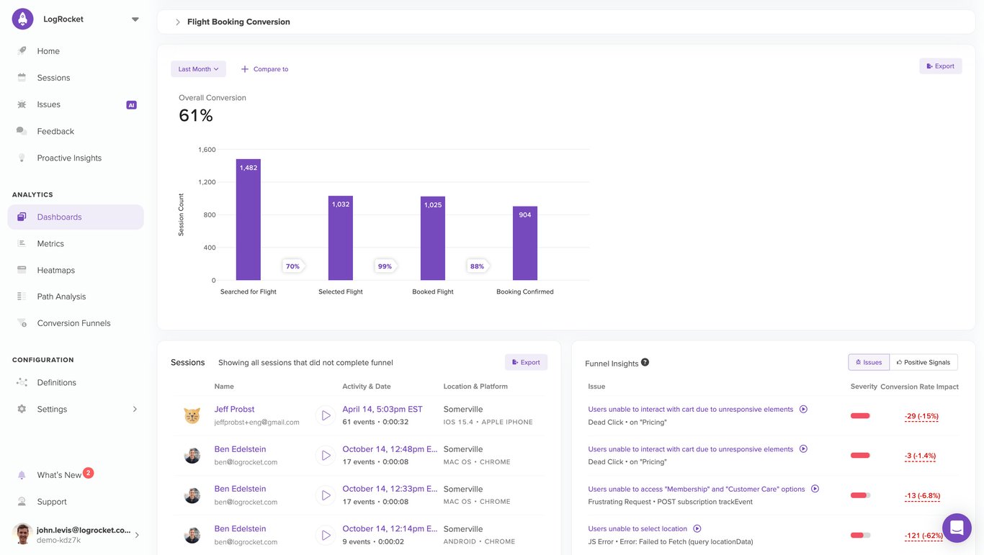Viewport: 984px width, 555px height.
Task: Collapse the Flight Booking Conversion section
Action: 176,21
